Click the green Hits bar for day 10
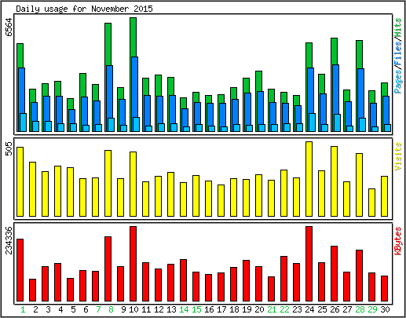Screen dimensions: 406x318 (133, 37)
